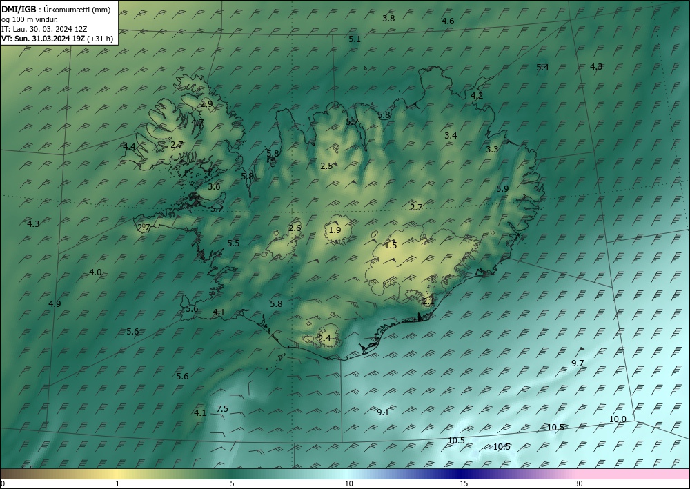The image size is (690, 489).
Task: Click the 5.4 value offshore
Action: pos(542,68)
